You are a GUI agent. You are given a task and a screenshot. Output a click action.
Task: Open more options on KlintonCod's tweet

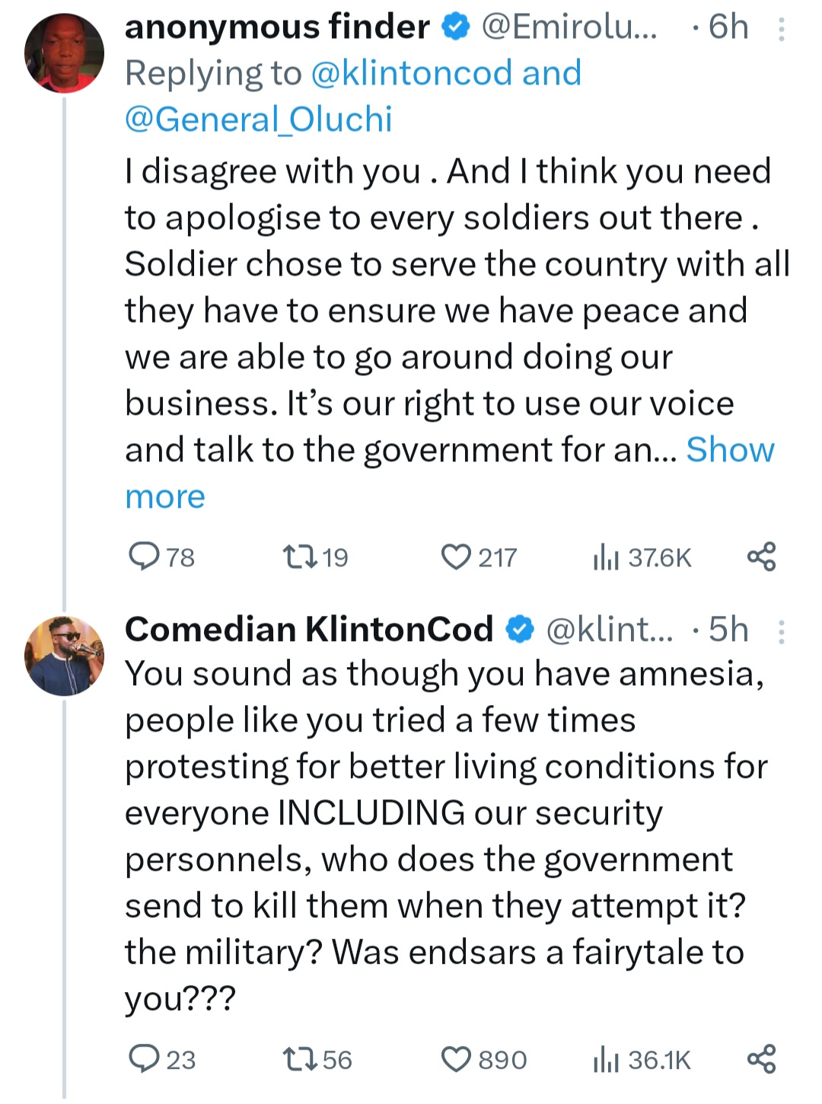pyautogui.click(x=782, y=631)
